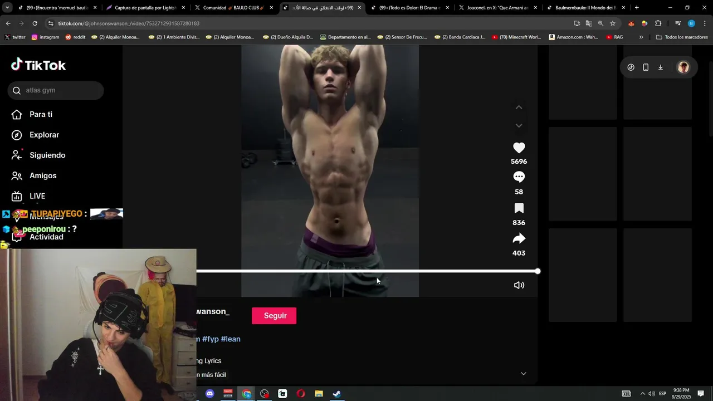Click the coins icon in floating toolbar
Screen dimensions: 713x401
point(631,67)
